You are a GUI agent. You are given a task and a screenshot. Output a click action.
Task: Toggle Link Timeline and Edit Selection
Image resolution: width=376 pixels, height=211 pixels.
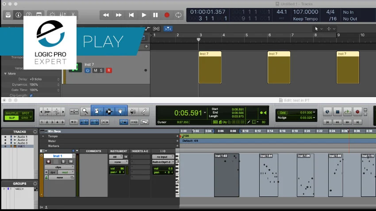tap(84, 122)
